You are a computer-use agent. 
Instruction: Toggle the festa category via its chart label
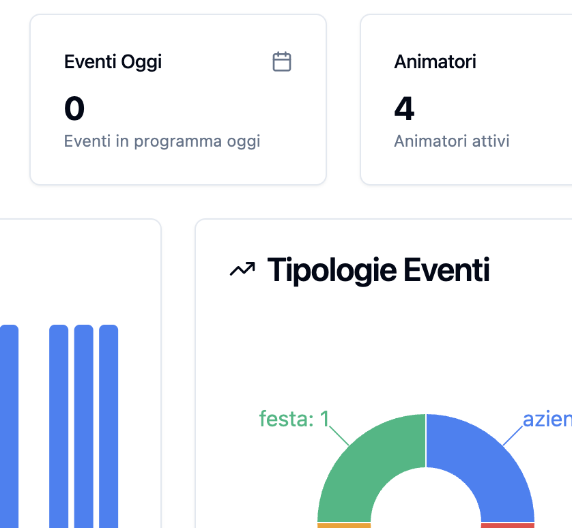pos(294,418)
